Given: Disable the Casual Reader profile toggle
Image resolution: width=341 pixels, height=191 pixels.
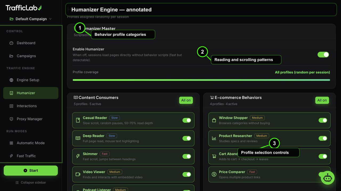Looking at the screenshot, I should 187,120.
